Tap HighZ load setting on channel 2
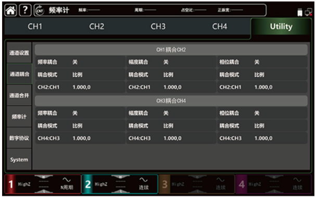 coord(101,184)
